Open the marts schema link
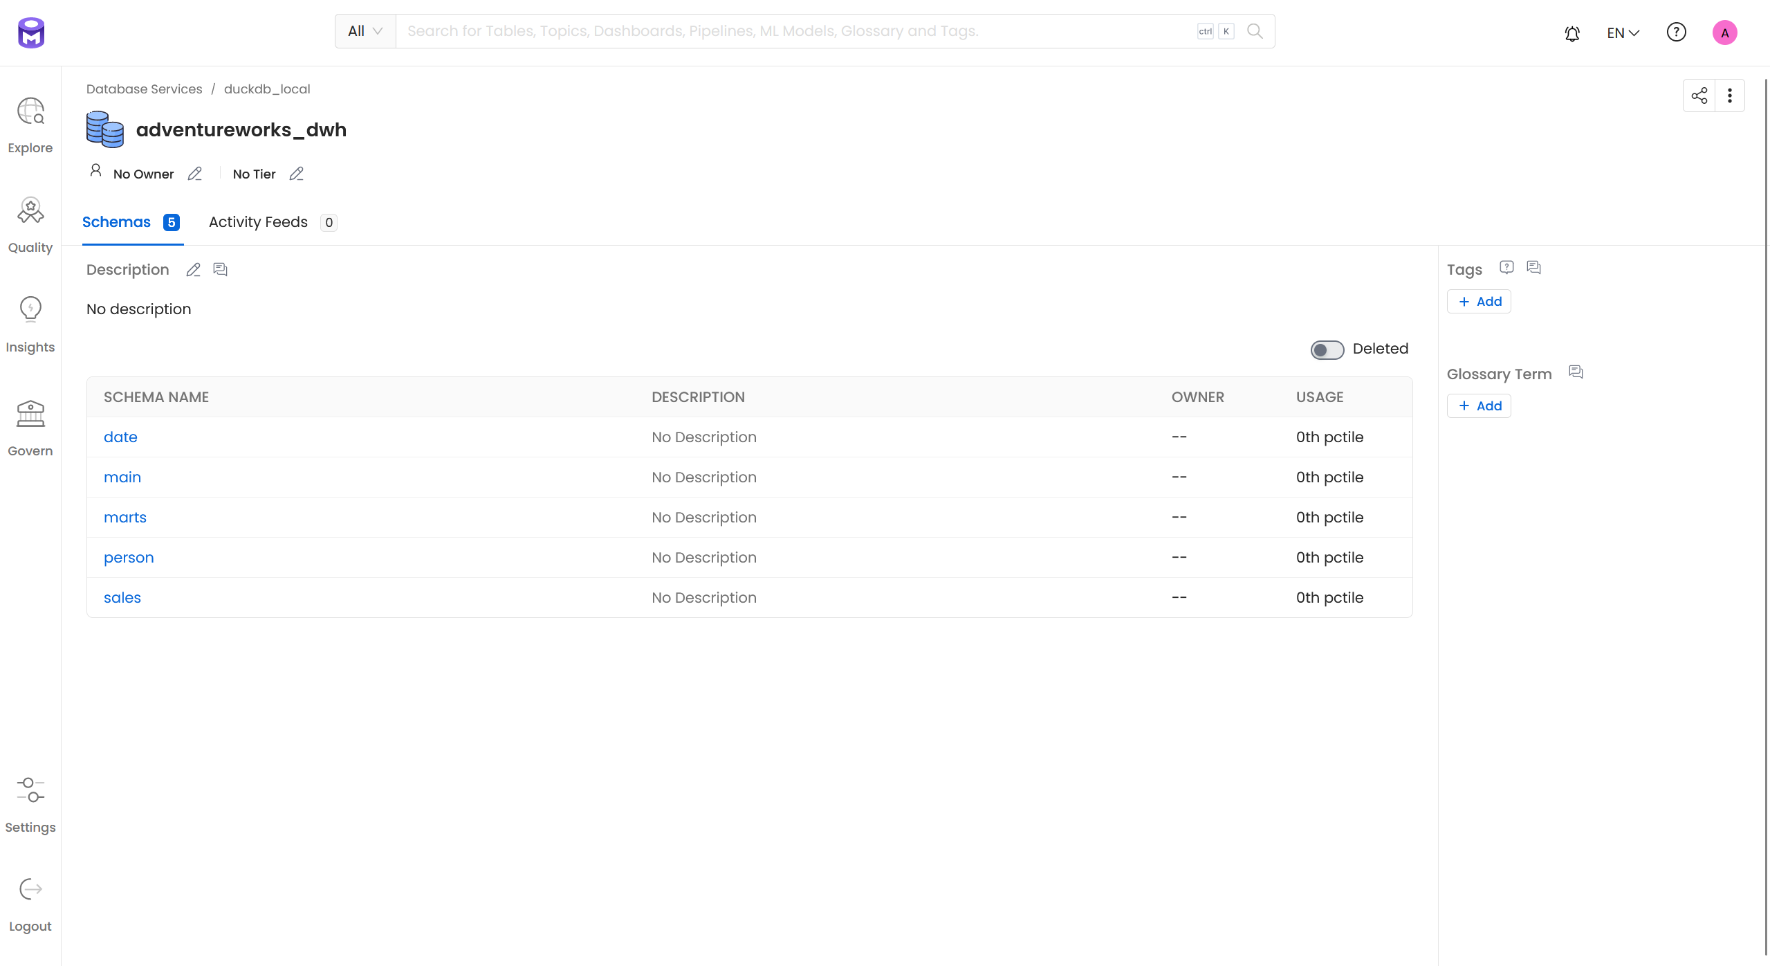1770x966 pixels. [x=125, y=518]
